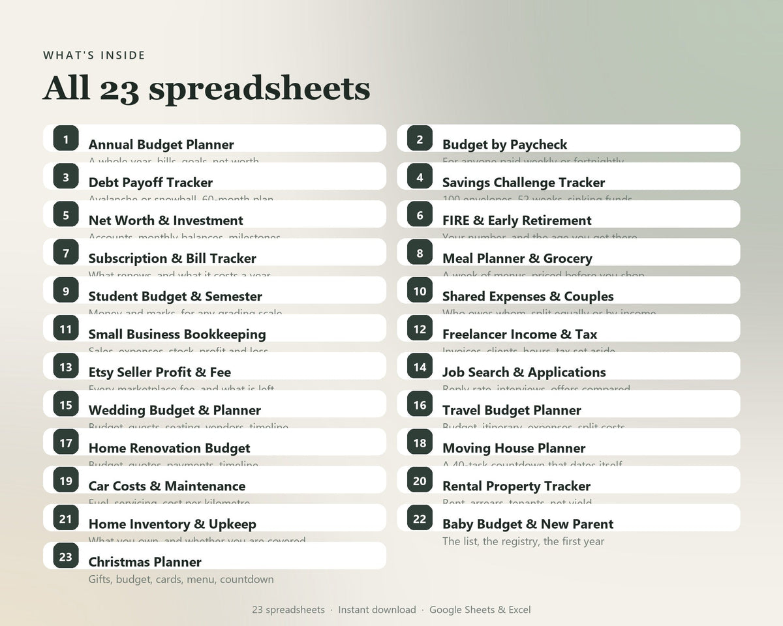Click number badge 4 beside Savings Challenge Tracker
Image resolution: width=783 pixels, height=626 pixels.
(420, 177)
